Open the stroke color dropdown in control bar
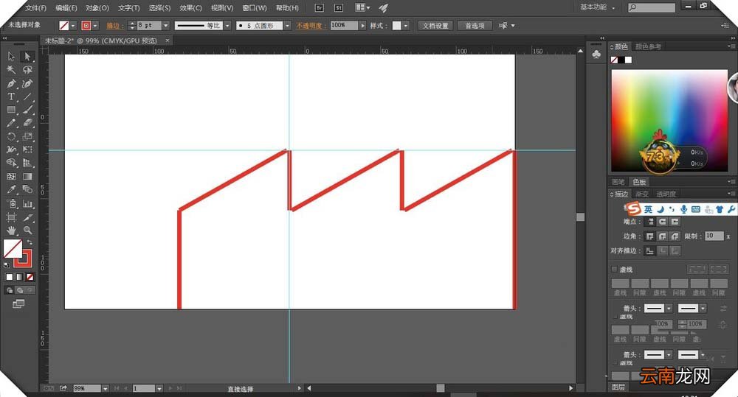The image size is (738, 397). [95, 26]
